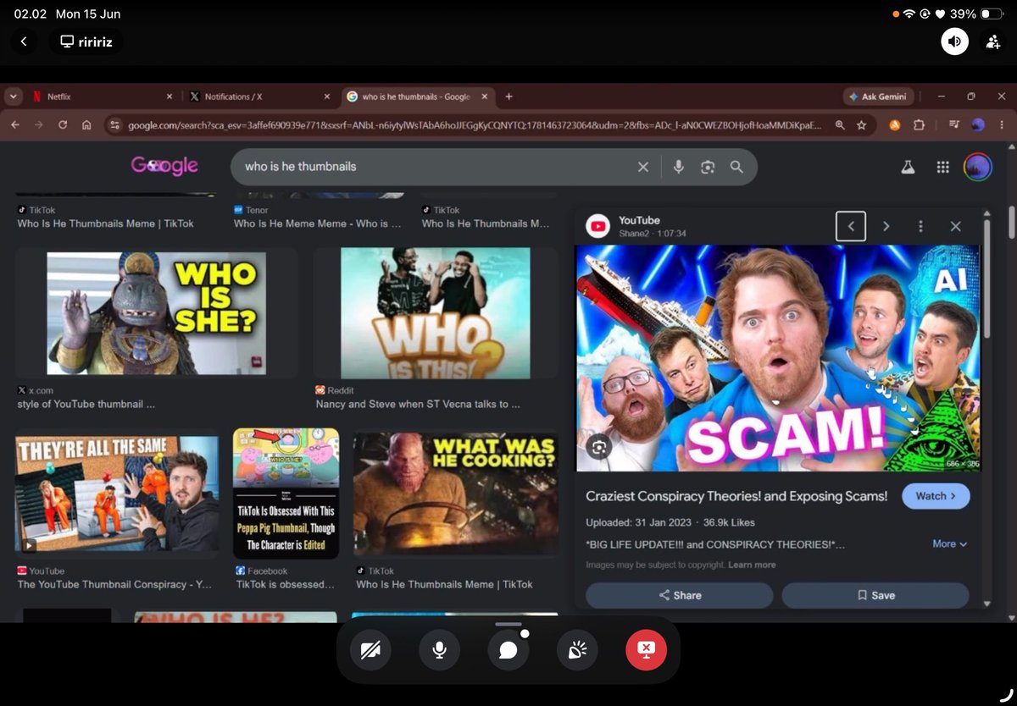Open Chrome's tab search dropdown arrow

click(x=14, y=97)
